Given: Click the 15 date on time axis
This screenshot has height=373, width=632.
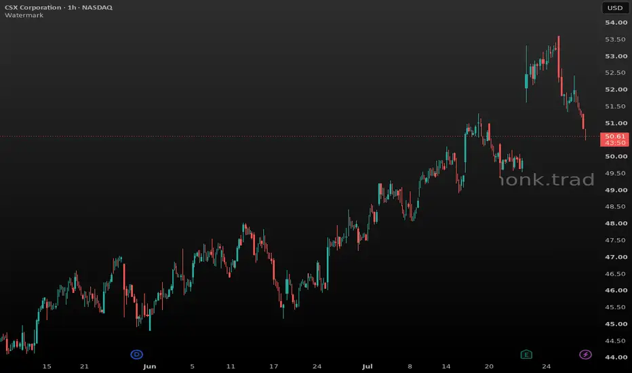Looking at the screenshot, I should point(47,366).
